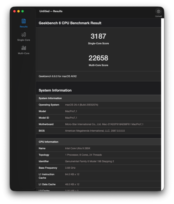Click the multi-core score 22658

pyautogui.click(x=98, y=58)
